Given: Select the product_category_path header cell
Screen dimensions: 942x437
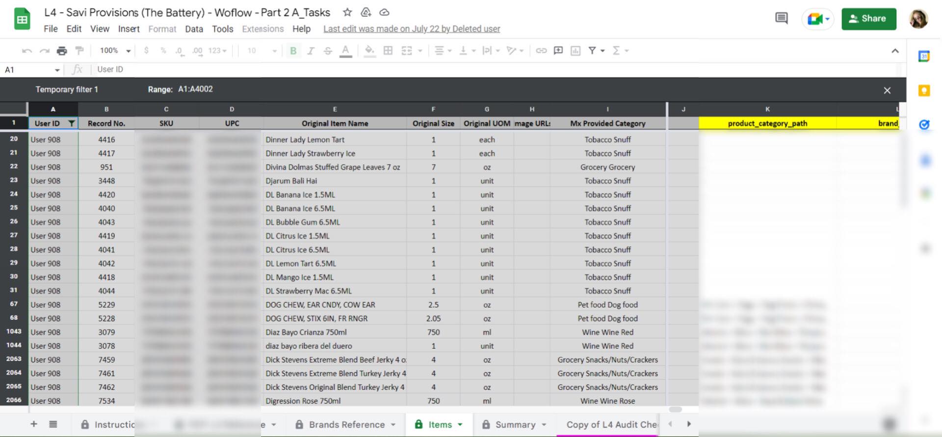Looking at the screenshot, I should [767, 123].
